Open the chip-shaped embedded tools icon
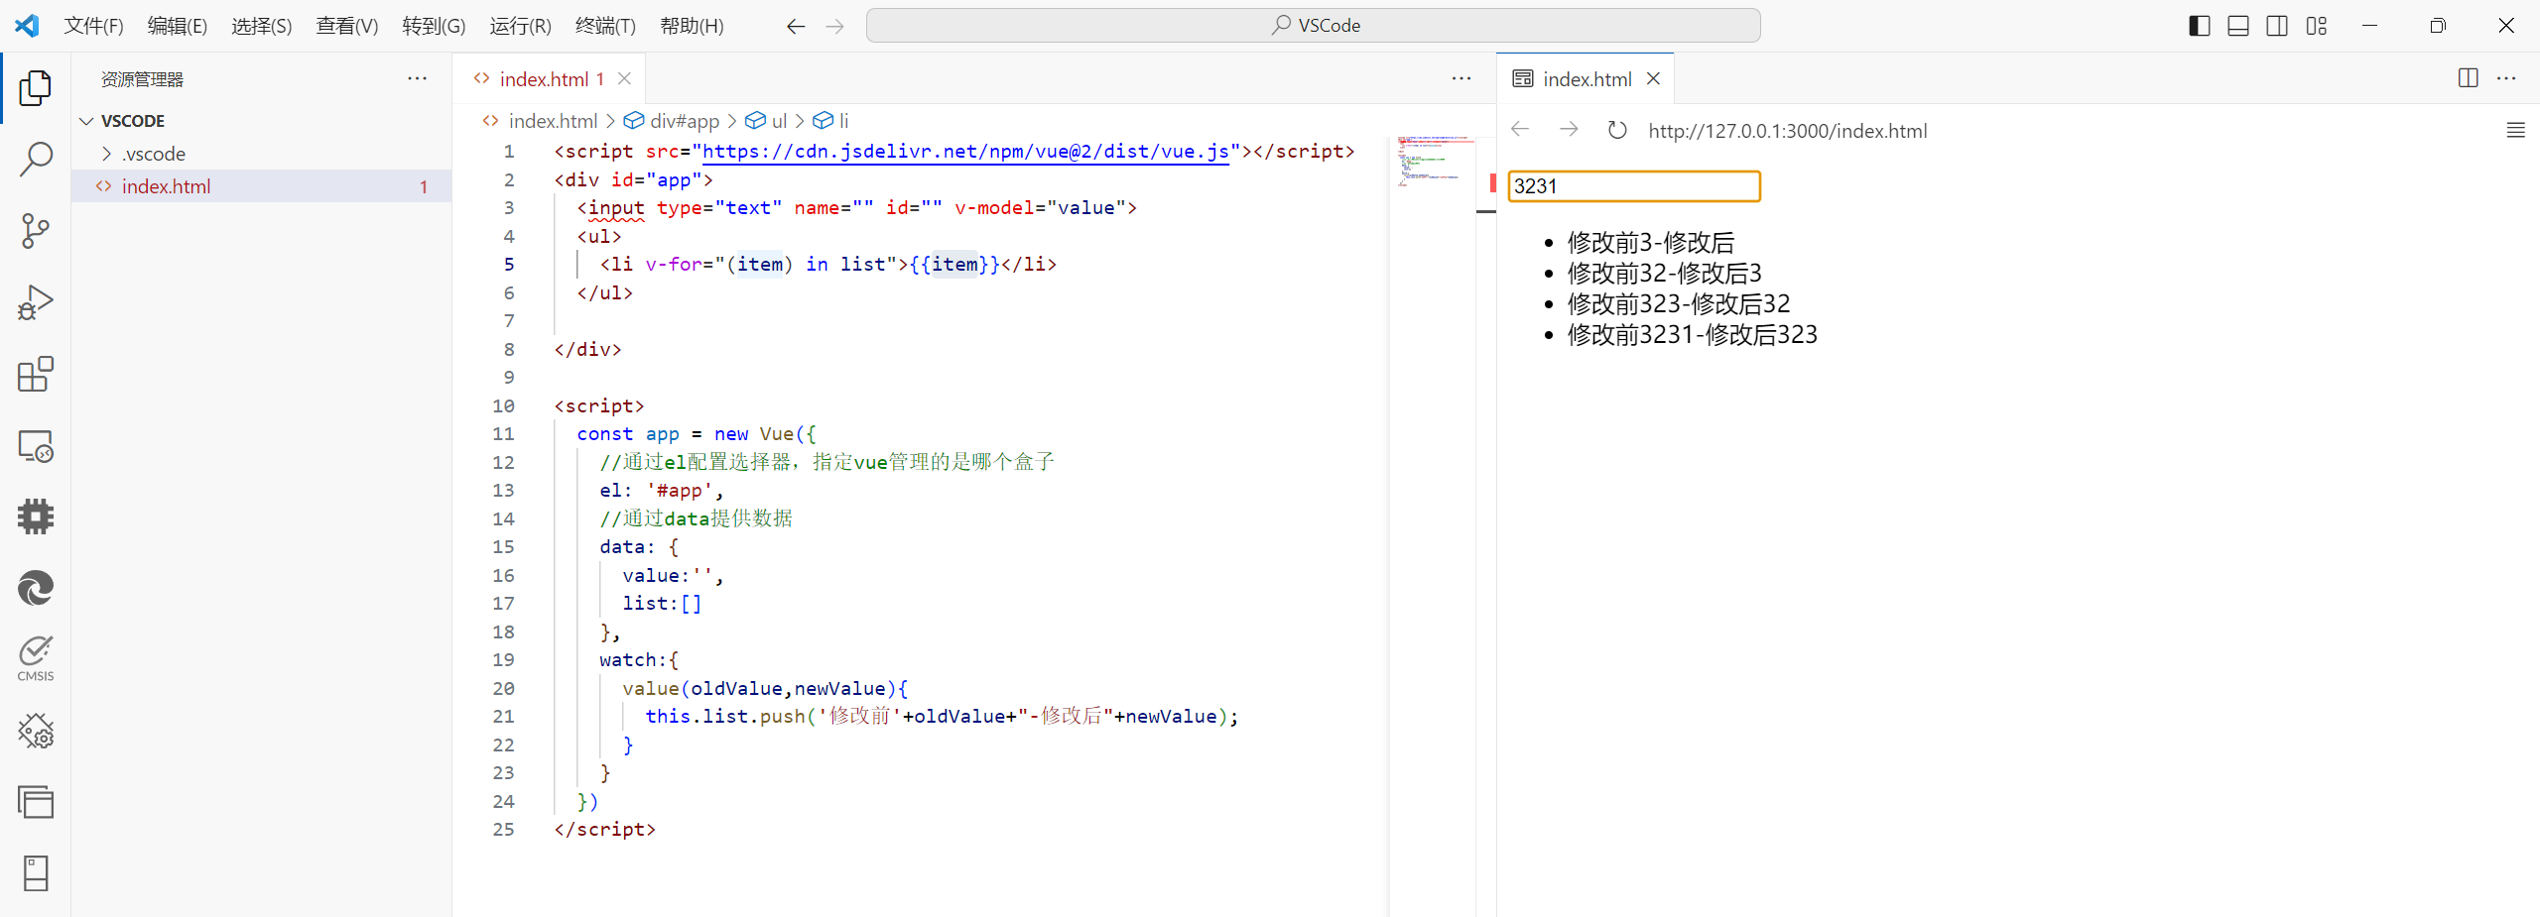2540x917 pixels. pos(36,516)
